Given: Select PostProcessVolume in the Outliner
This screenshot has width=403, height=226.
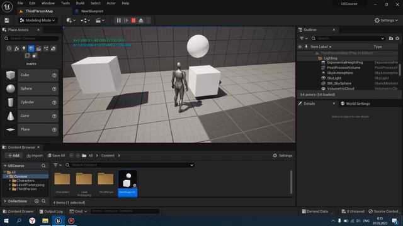Looking at the screenshot, I should pyautogui.click(x=343, y=68).
